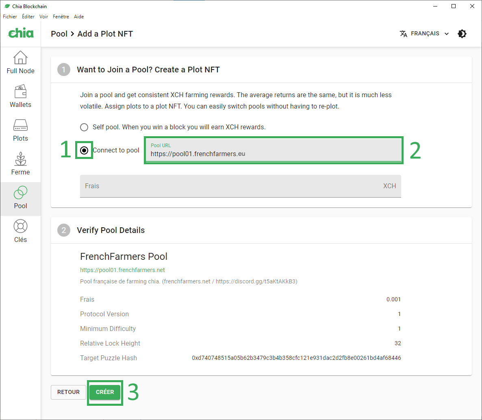The height and width of the screenshot is (420, 482).
Task: Open the Full Node sidebar icon
Action: tap(20, 58)
